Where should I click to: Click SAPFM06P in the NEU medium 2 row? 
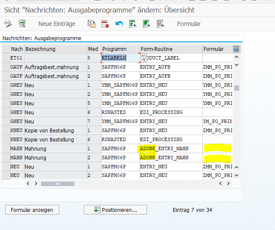click(121, 175)
